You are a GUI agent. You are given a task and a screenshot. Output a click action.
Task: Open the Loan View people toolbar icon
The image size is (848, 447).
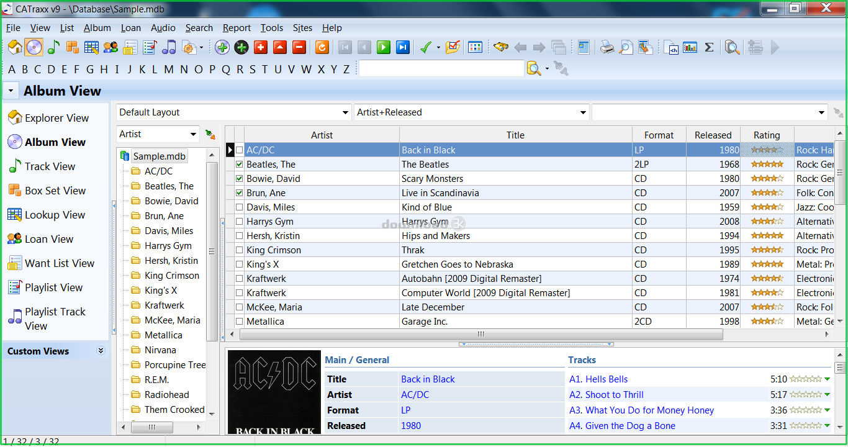tap(111, 47)
